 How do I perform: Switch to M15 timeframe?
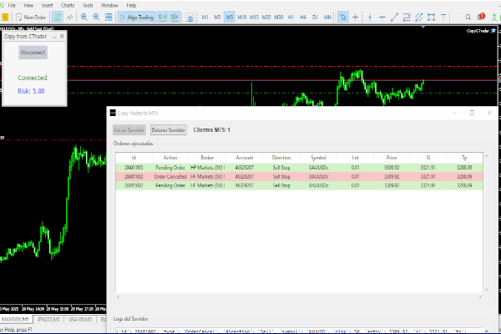coord(254,18)
